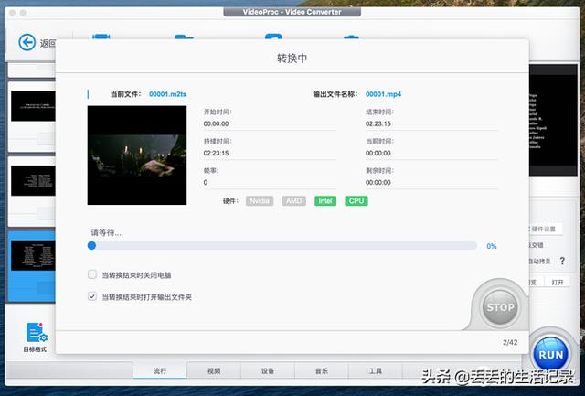585x396 pixels.
Task: Click the 转换中 dialog title
Action: pyautogui.click(x=292, y=59)
